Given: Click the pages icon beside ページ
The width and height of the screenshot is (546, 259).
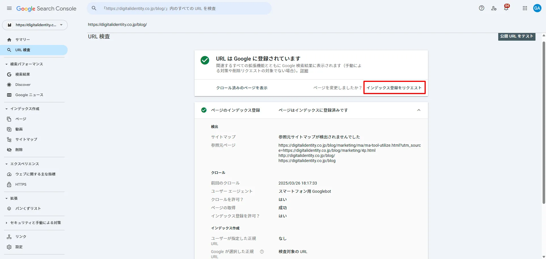Looking at the screenshot, I should pos(9,119).
